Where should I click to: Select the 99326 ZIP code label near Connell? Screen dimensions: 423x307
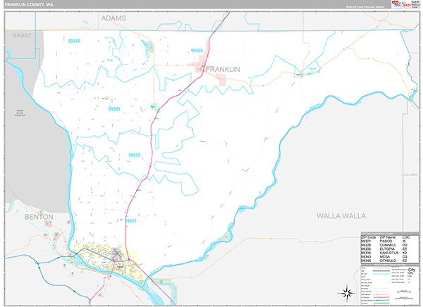pyautogui.click(x=197, y=51)
